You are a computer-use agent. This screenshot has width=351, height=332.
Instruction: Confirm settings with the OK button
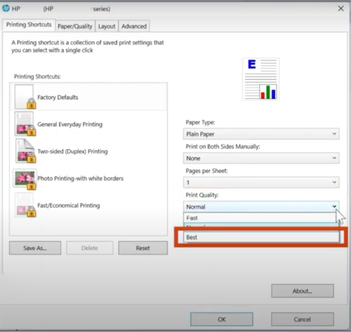222,319
